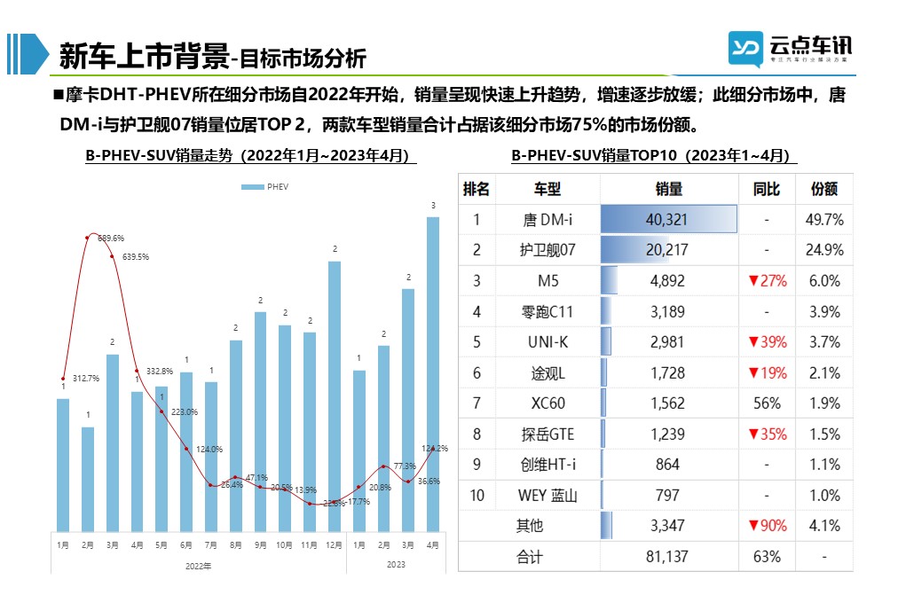Click the April 2023 sales bar
Screen dimensions: 906x603
click(433, 374)
